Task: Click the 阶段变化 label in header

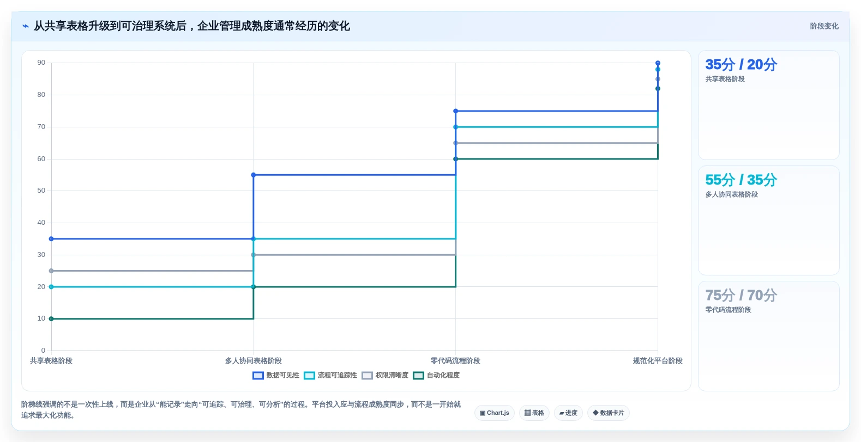Action: pos(824,26)
